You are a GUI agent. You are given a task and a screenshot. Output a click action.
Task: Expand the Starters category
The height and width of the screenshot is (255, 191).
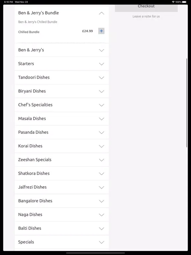62,64
